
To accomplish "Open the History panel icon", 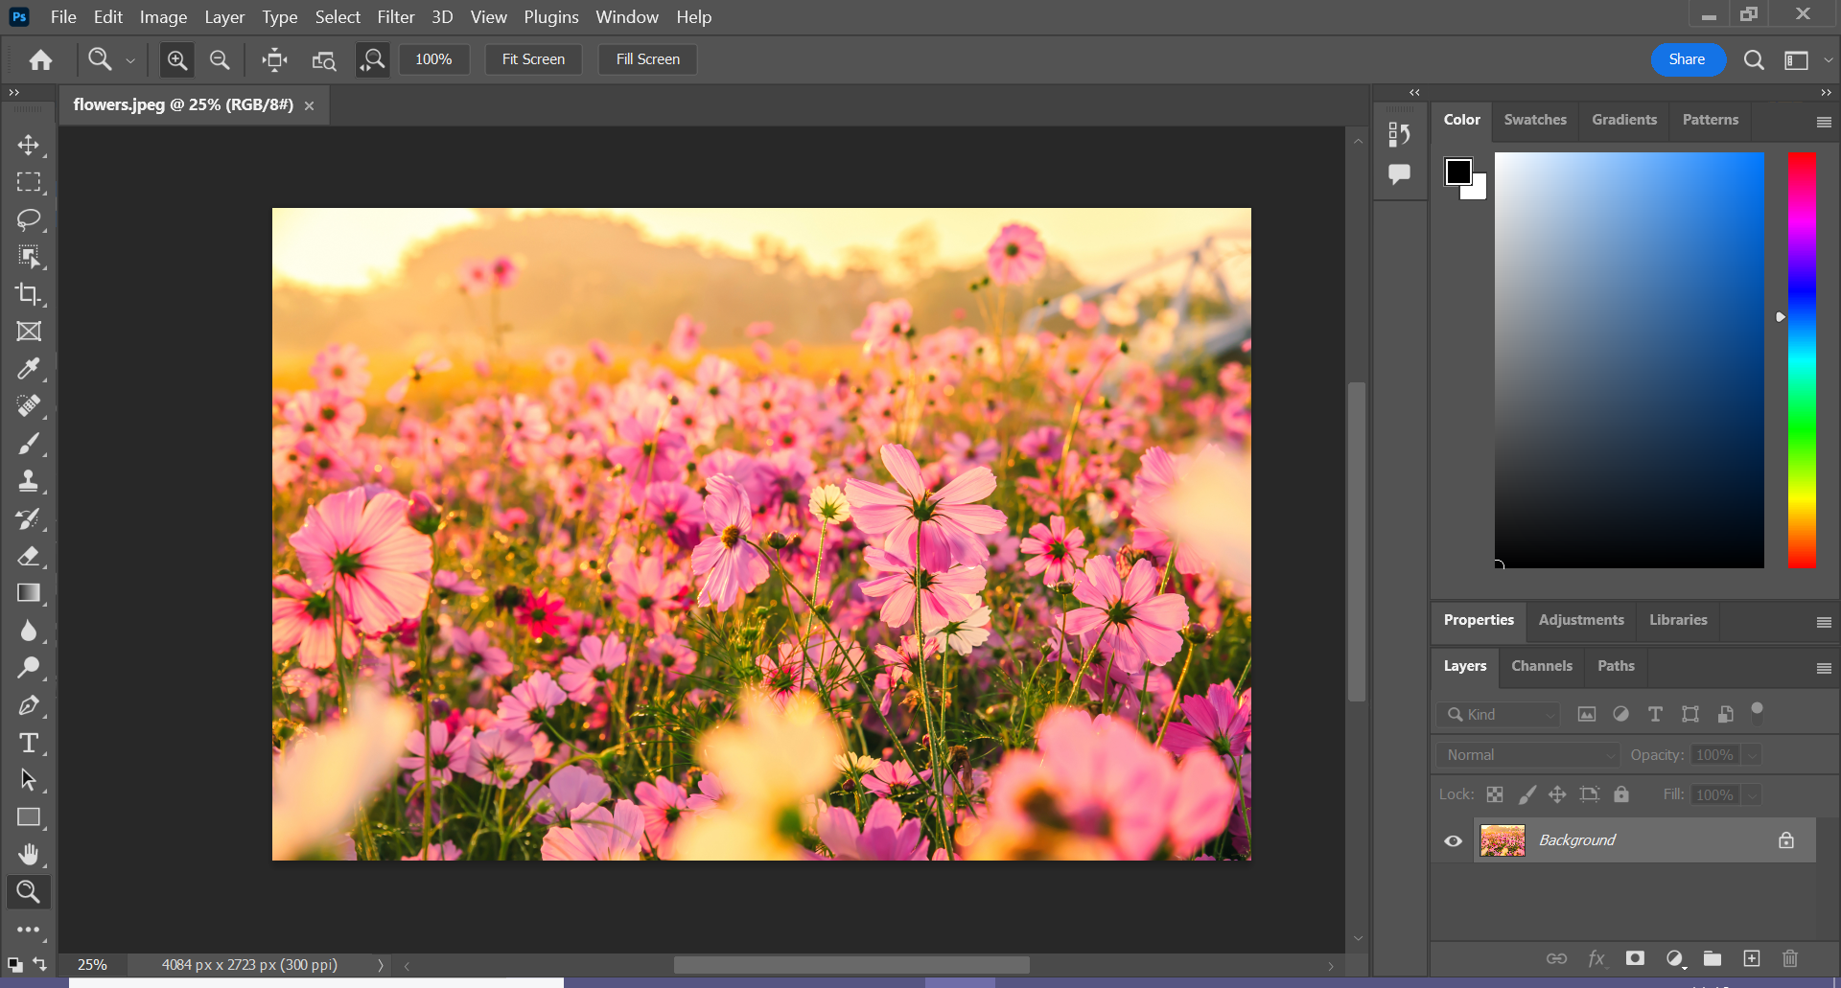I will (1400, 135).
